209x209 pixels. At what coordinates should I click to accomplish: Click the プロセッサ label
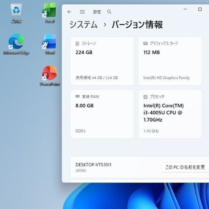(x=157, y=97)
